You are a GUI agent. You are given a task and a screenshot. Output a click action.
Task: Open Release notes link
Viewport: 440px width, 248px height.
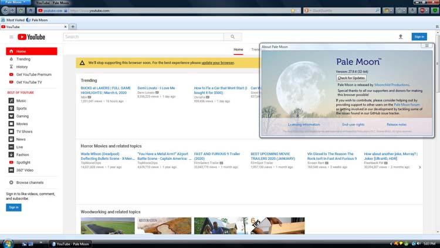tap(396, 125)
